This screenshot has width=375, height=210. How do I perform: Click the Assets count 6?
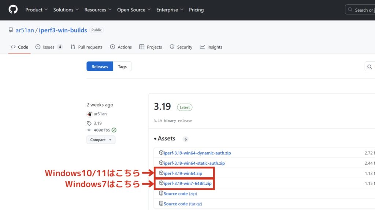pyautogui.click(x=186, y=139)
